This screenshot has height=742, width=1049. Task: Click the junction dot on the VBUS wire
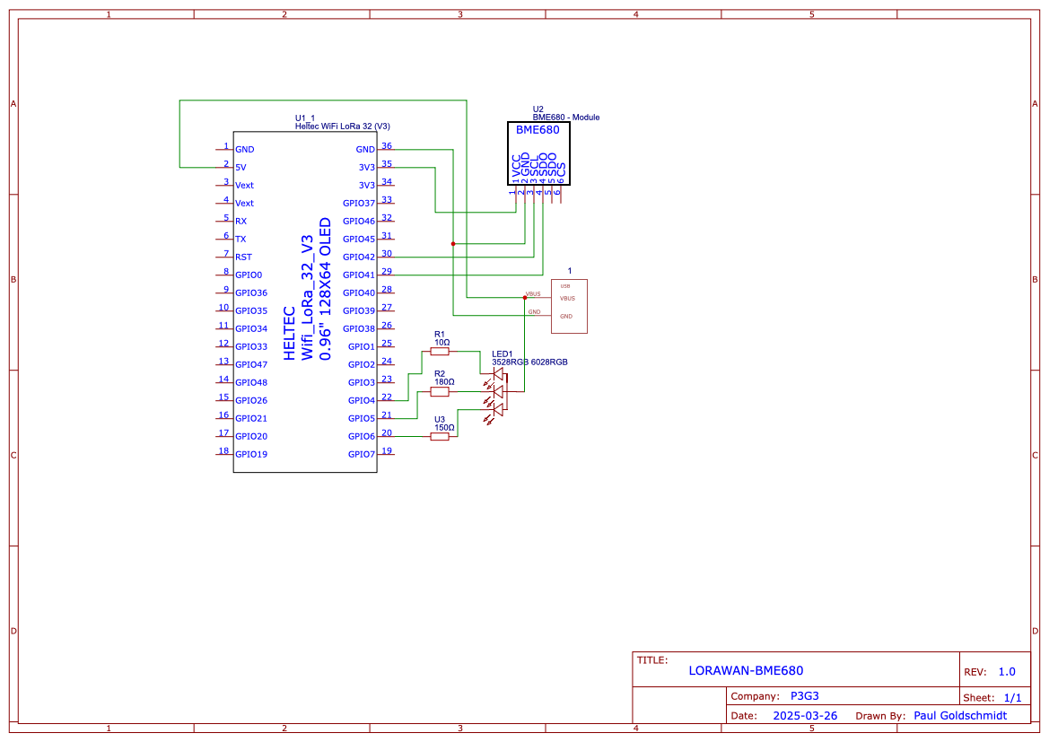(524, 297)
